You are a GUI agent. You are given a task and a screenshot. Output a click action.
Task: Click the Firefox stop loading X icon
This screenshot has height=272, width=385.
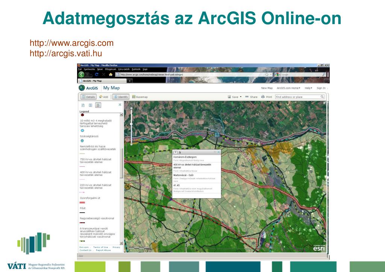pyautogui.click(x=104, y=74)
